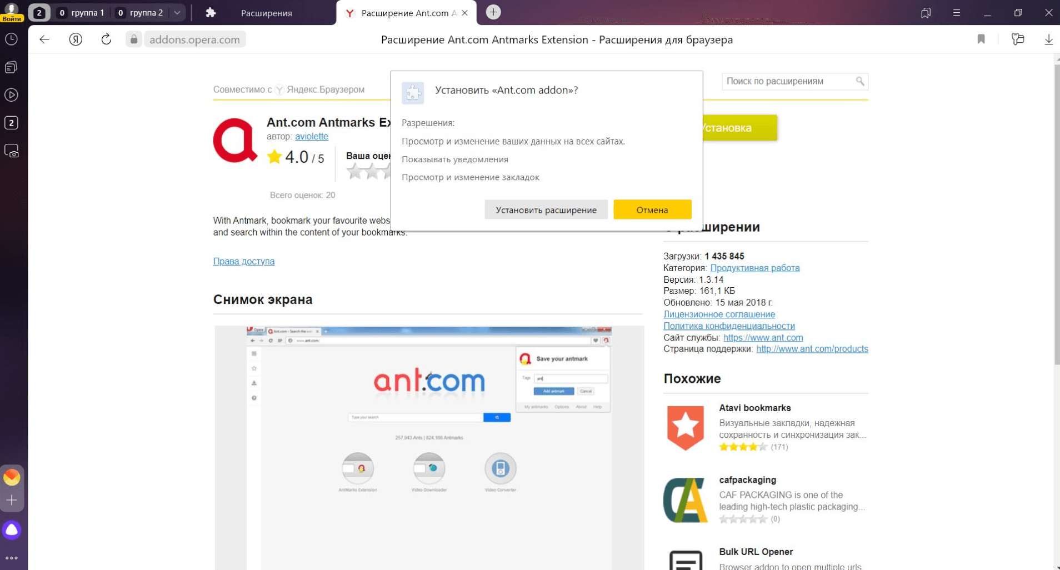This screenshot has height=570, width=1060.
Task: Select tab group «группа 1»
Action: [x=82, y=13]
